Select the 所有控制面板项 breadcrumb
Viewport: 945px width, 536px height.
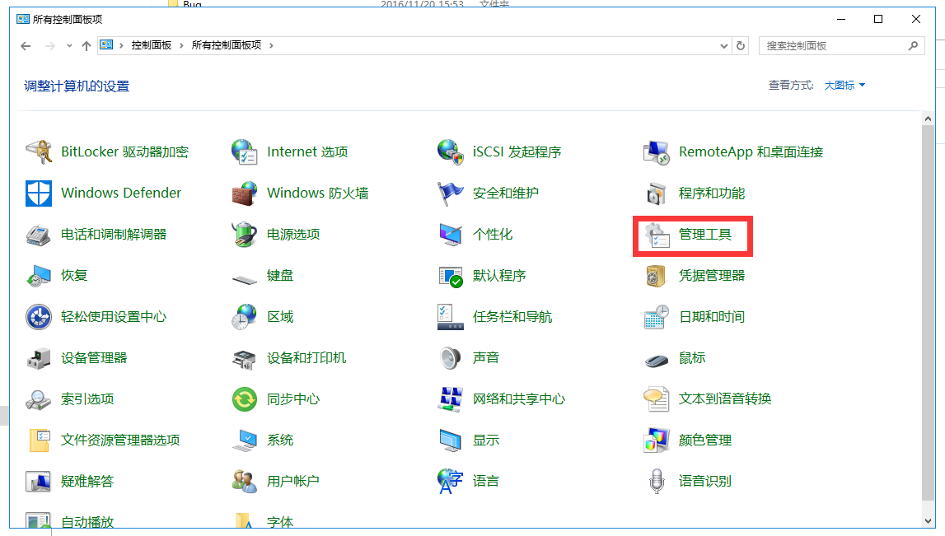coord(227,45)
